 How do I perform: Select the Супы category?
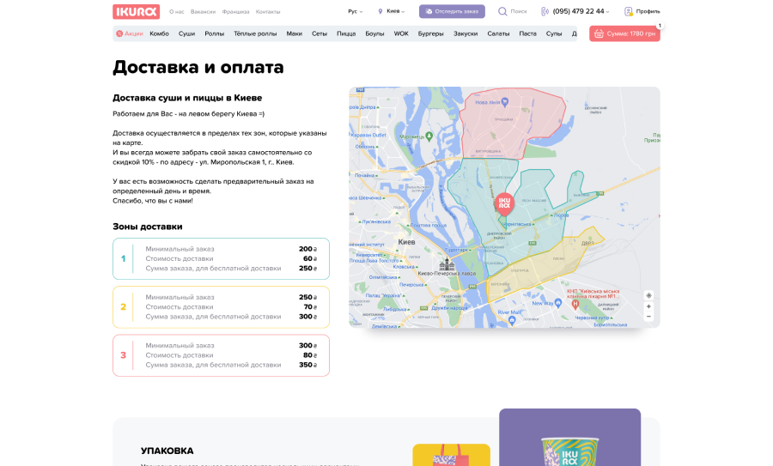coord(554,33)
